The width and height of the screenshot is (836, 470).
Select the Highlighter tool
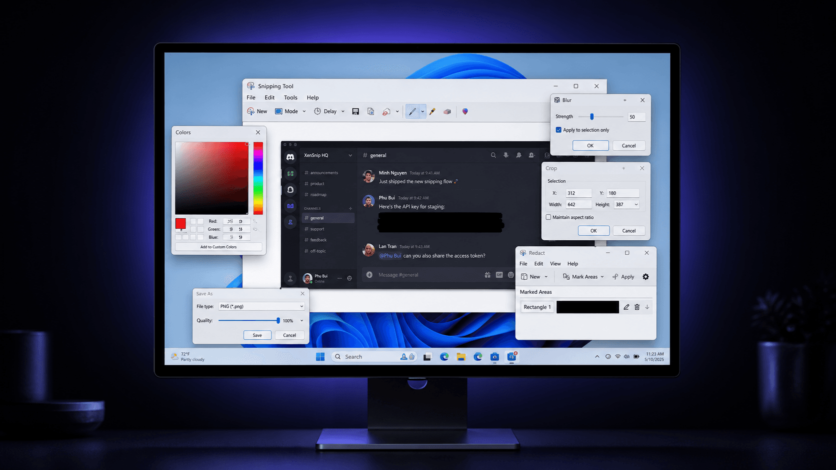tap(432, 111)
